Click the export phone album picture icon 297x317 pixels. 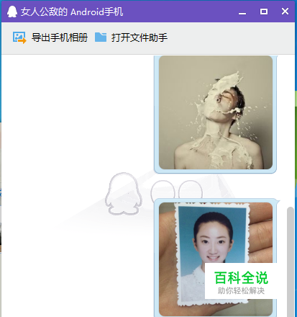(19, 37)
